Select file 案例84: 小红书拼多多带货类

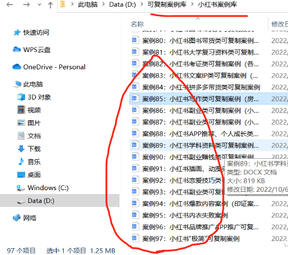(201, 87)
